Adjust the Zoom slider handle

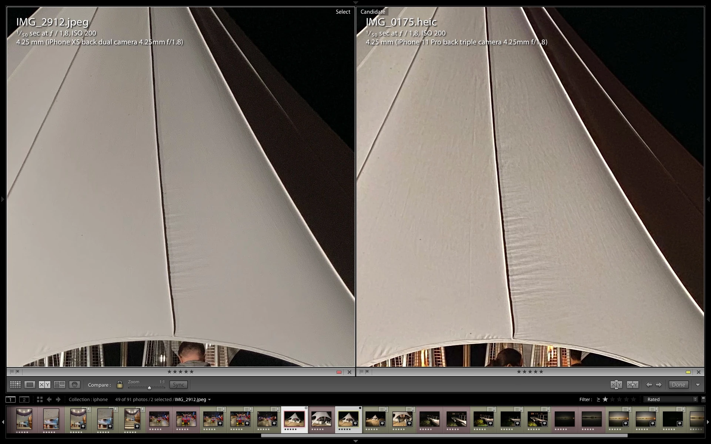click(x=149, y=388)
